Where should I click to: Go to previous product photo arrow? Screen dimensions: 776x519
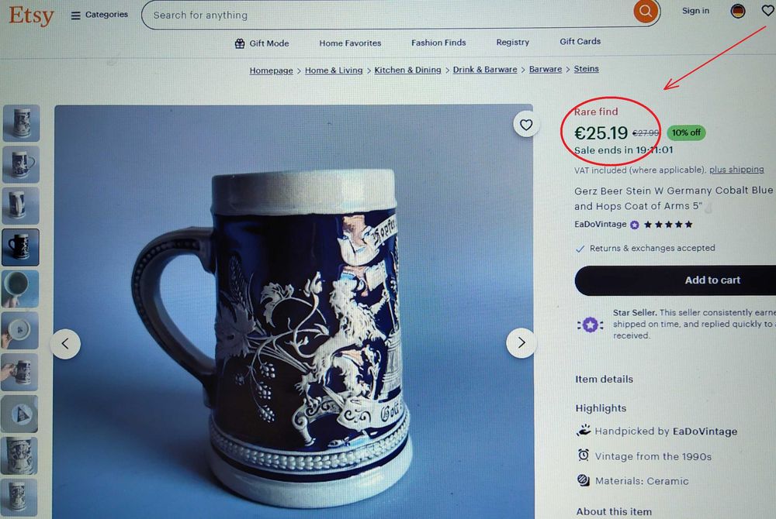pos(66,343)
